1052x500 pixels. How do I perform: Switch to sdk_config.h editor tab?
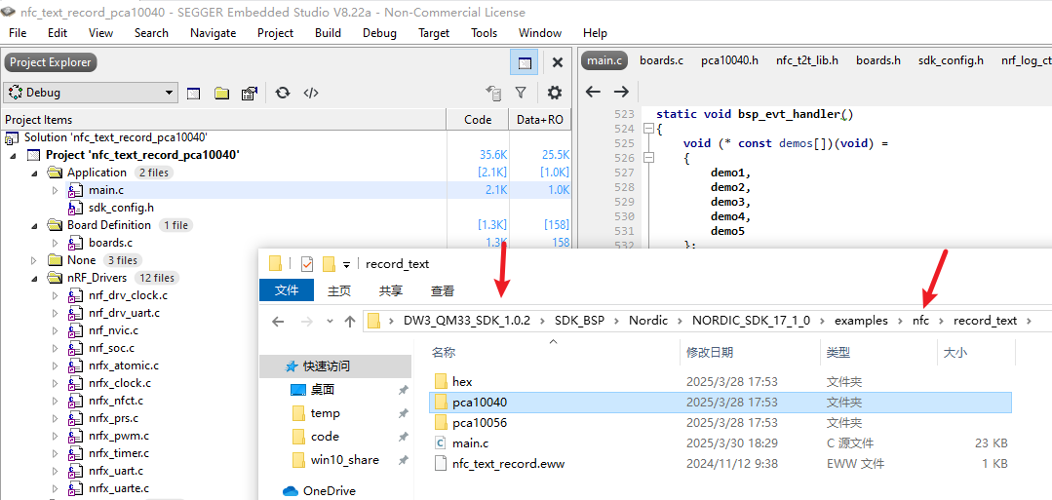tap(951, 60)
